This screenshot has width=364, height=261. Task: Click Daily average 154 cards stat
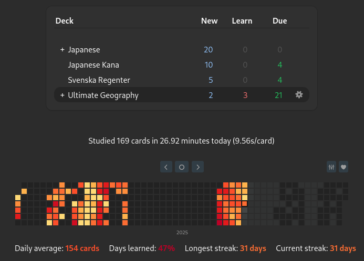(57, 248)
